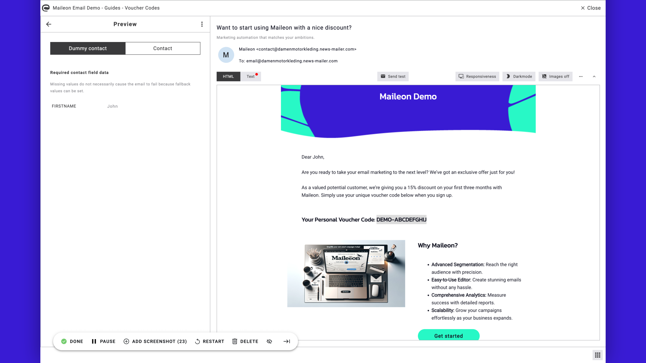Add screenshot (23) to the guide
646x363 pixels.
[155, 341]
